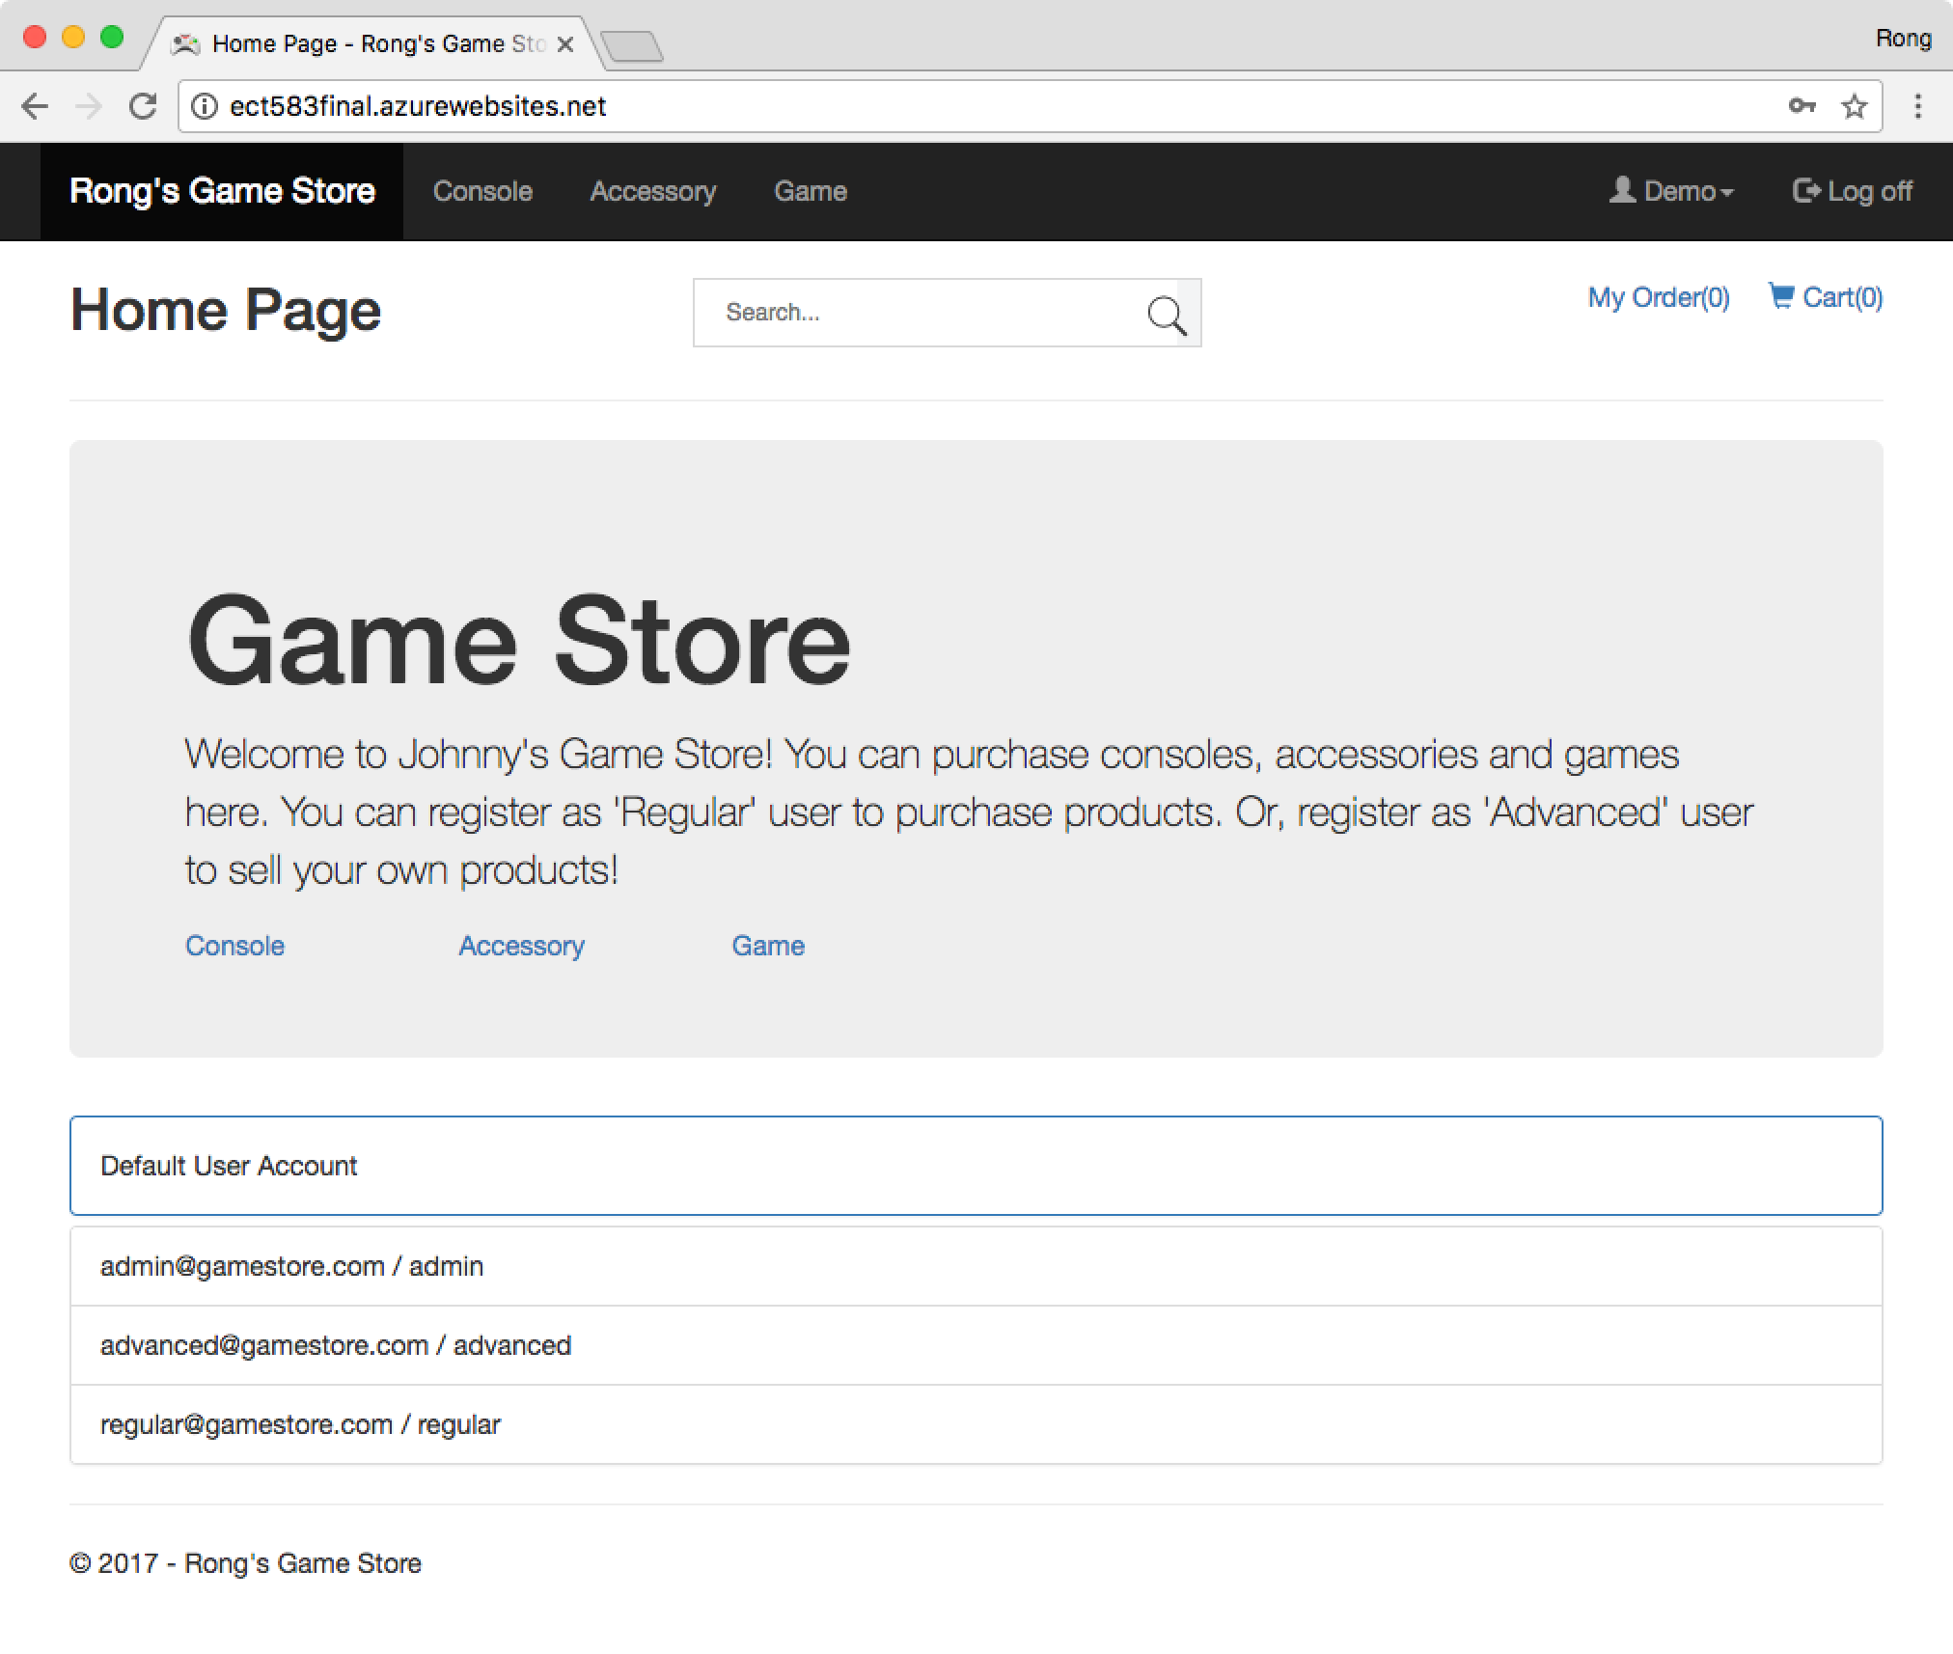Select the regular@gamestore.com / regular row
The image size is (1953, 1654).
(x=976, y=1424)
